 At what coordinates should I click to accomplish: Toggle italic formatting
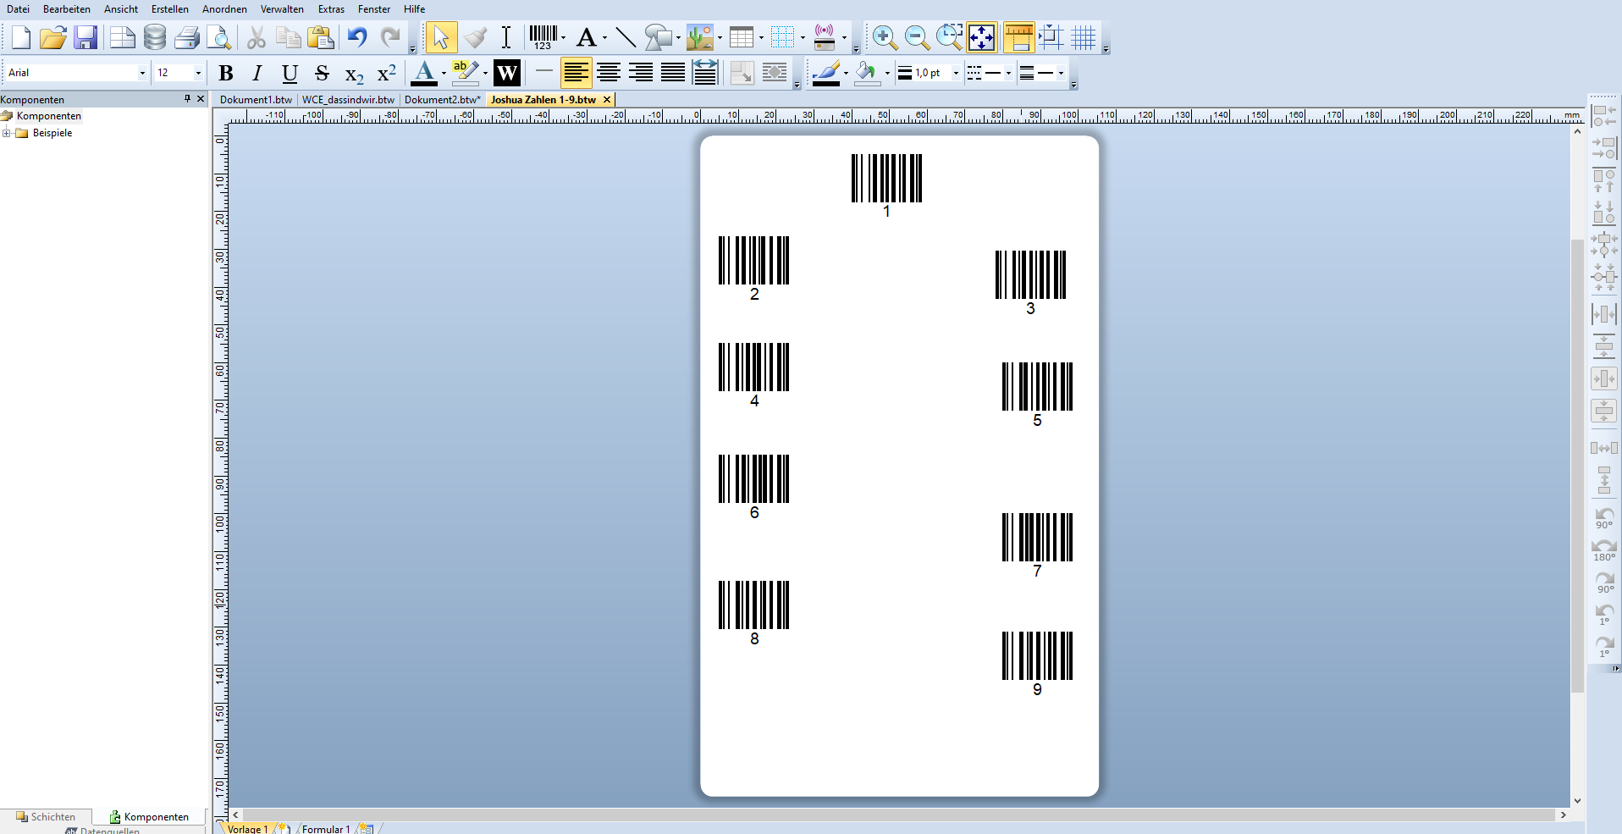pos(257,74)
